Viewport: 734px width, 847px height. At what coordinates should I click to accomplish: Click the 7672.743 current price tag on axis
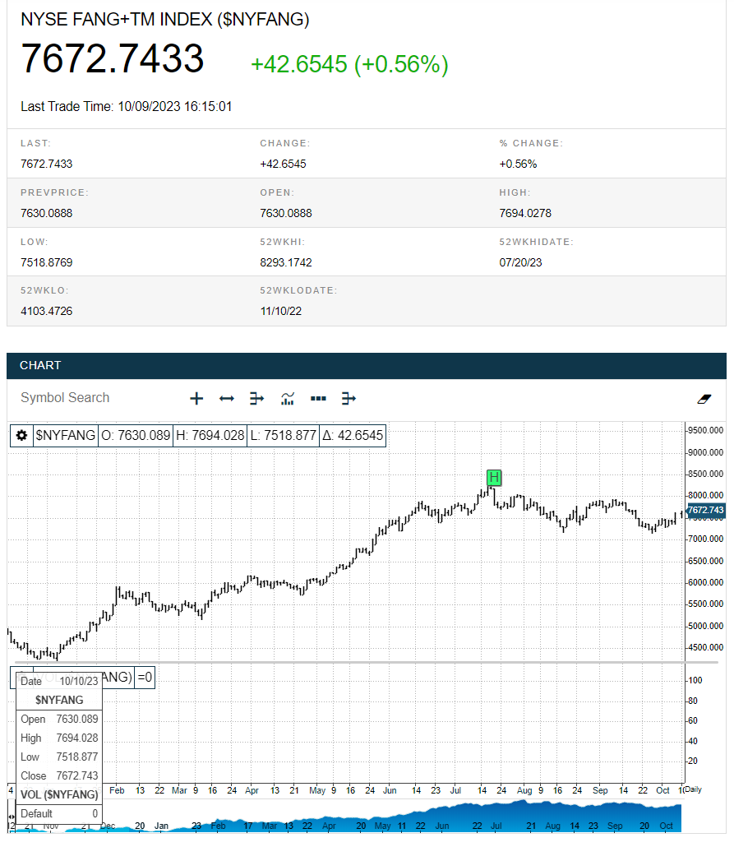click(705, 510)
